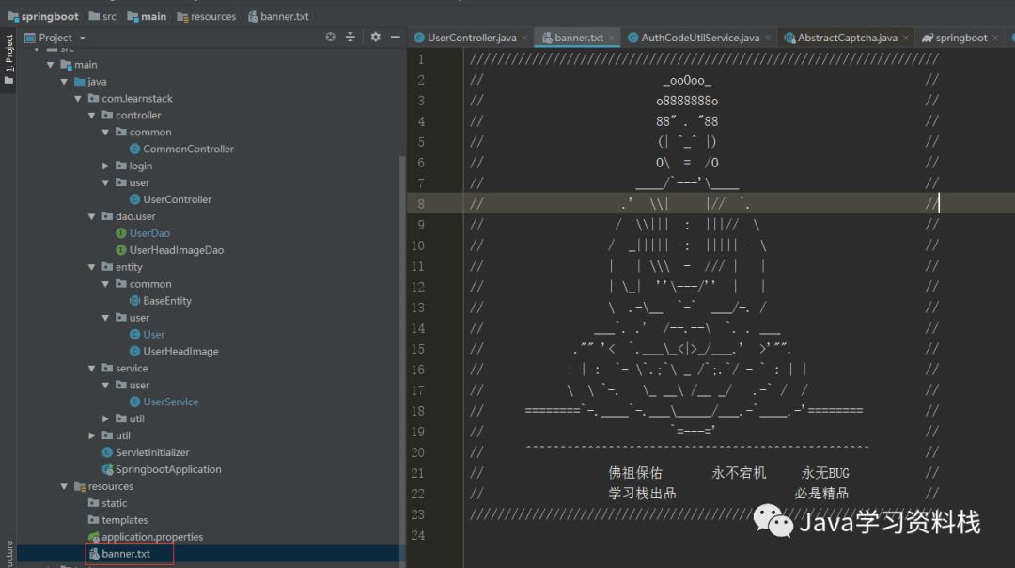Viewport: 1015px width, 568px height.
Task: Select UserDao interface in tree
Action: coord(149,233)
